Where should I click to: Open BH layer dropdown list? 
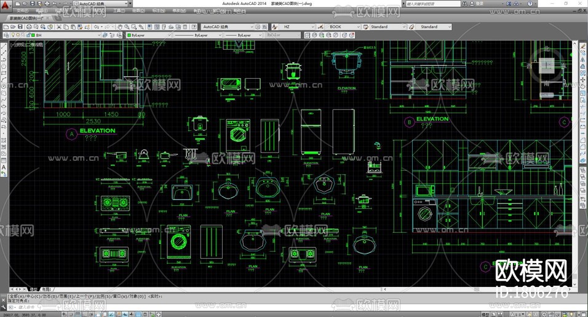coord(55,35)
